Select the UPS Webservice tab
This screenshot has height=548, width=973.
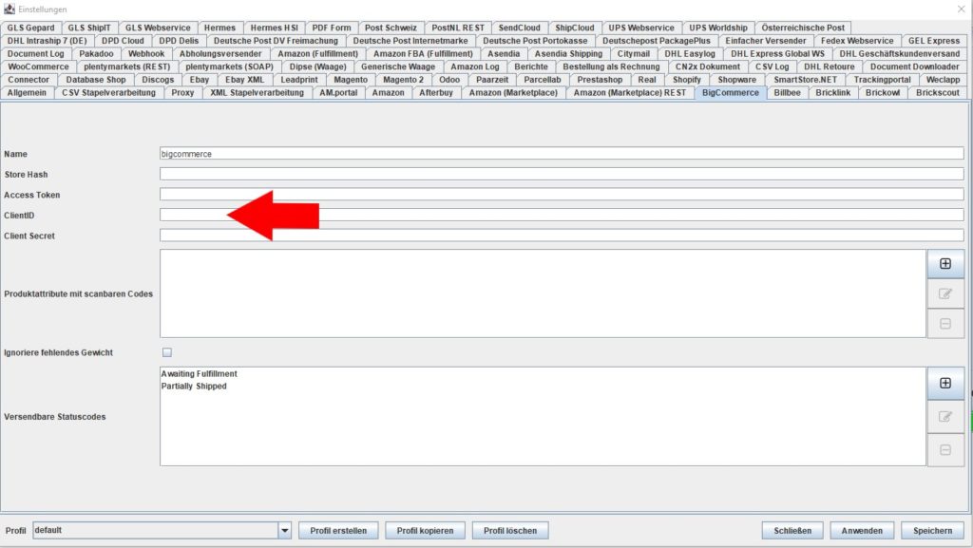click(x=641, y=28)
